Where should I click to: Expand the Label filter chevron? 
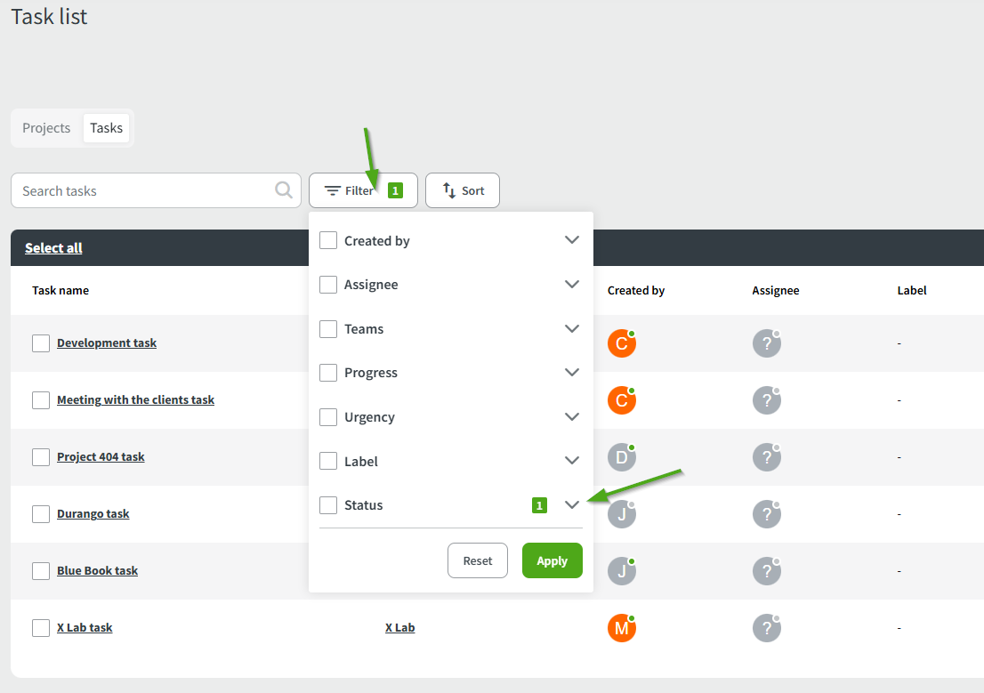(572, 461)
